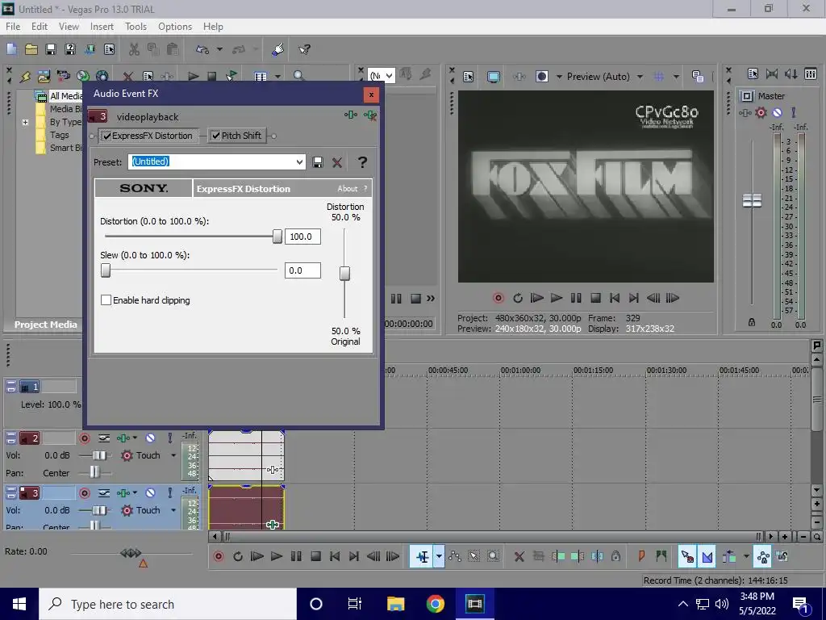This screenshot has width=826, height=620.
Task: Click the Record button in timeline transport
Action: point(218,557)
